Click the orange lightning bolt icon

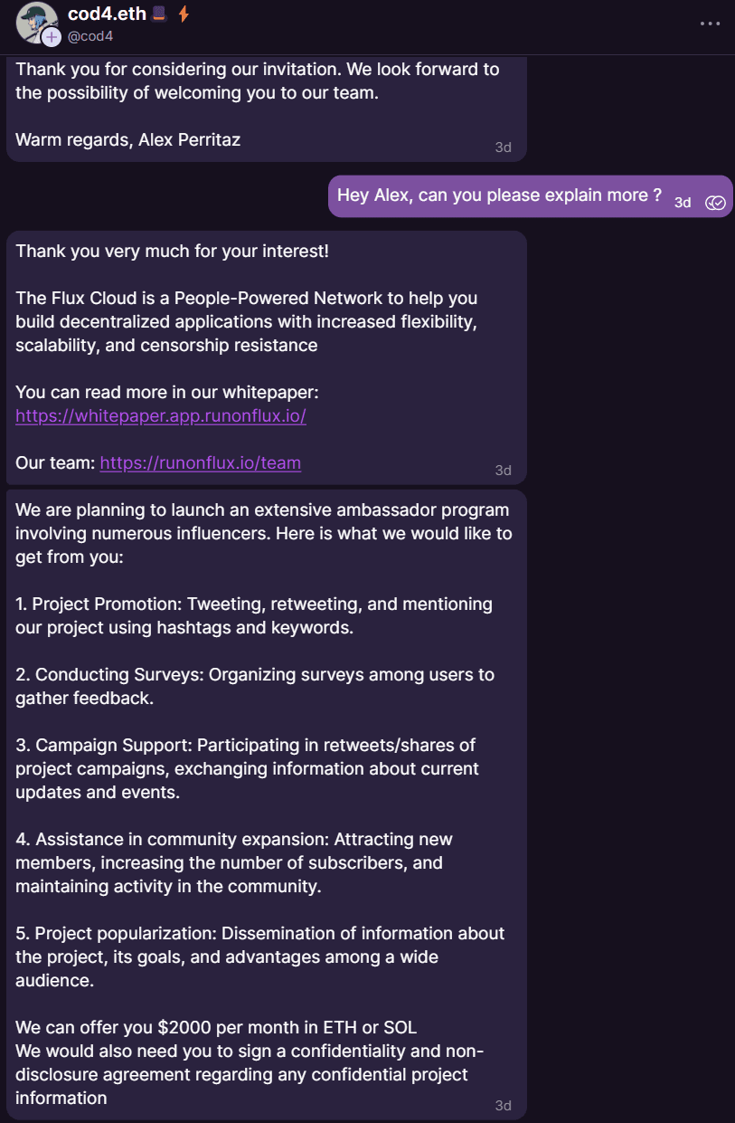pyautogui.click(x=184, y=14)
